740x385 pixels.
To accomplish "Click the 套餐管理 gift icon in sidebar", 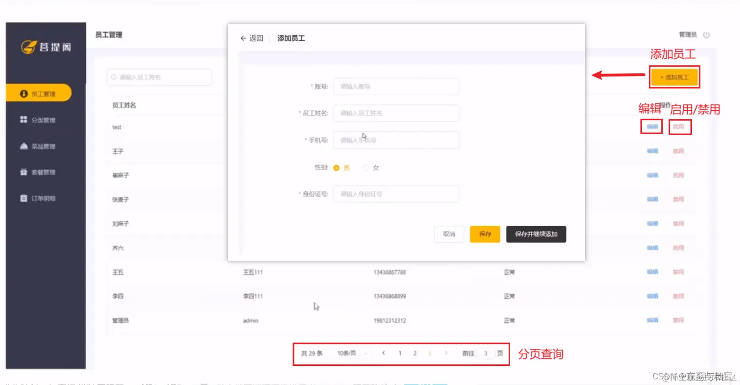I will coord(24,172).
